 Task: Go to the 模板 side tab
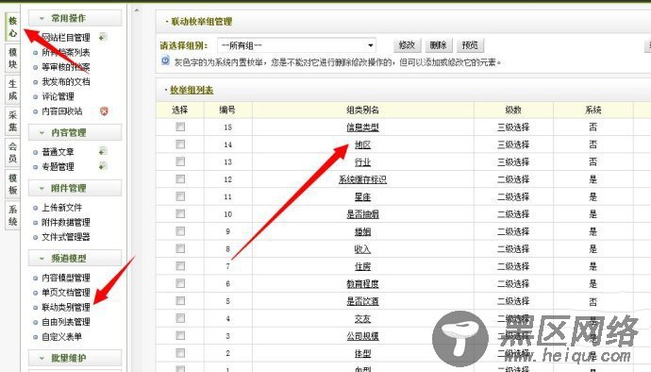point(13,184)
